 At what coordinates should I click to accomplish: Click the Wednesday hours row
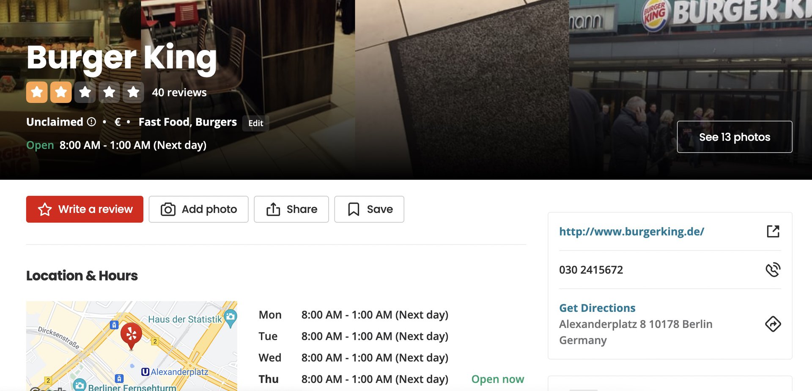point(354,358)
